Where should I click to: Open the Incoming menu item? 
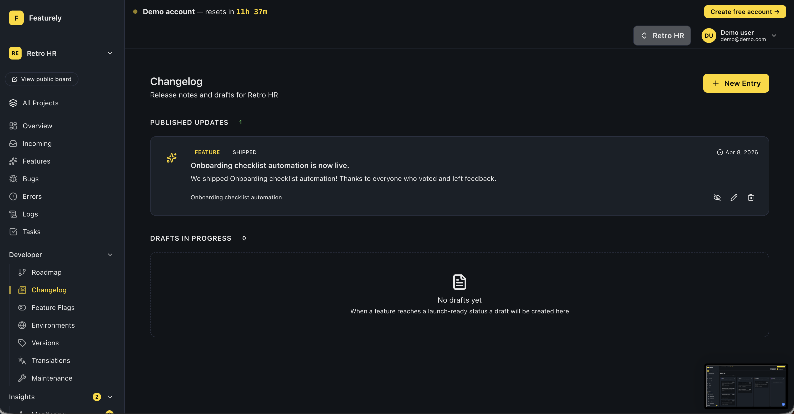[37, 143]
